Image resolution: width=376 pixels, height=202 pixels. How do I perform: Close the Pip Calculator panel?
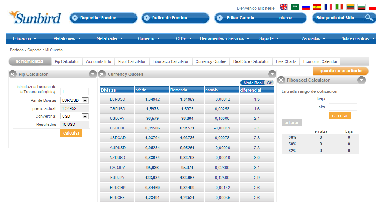point(13,74)
